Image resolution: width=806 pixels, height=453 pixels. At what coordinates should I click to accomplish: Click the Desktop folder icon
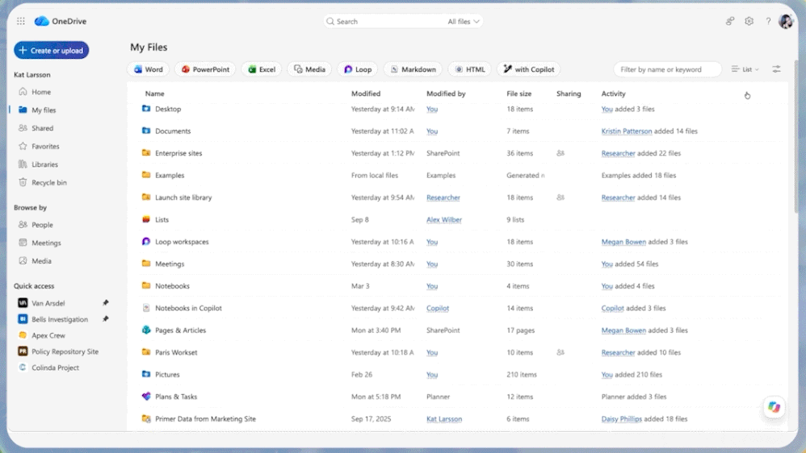click(146, 109)
